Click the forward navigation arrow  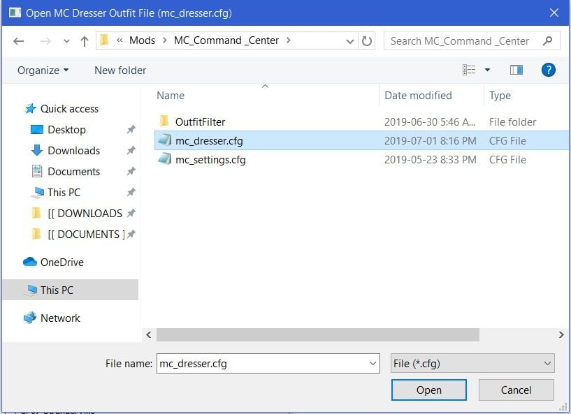click(x=45, y=41)
